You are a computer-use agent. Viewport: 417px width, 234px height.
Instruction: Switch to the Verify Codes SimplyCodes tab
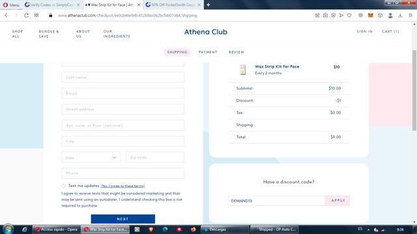click(x=51, y=5)
